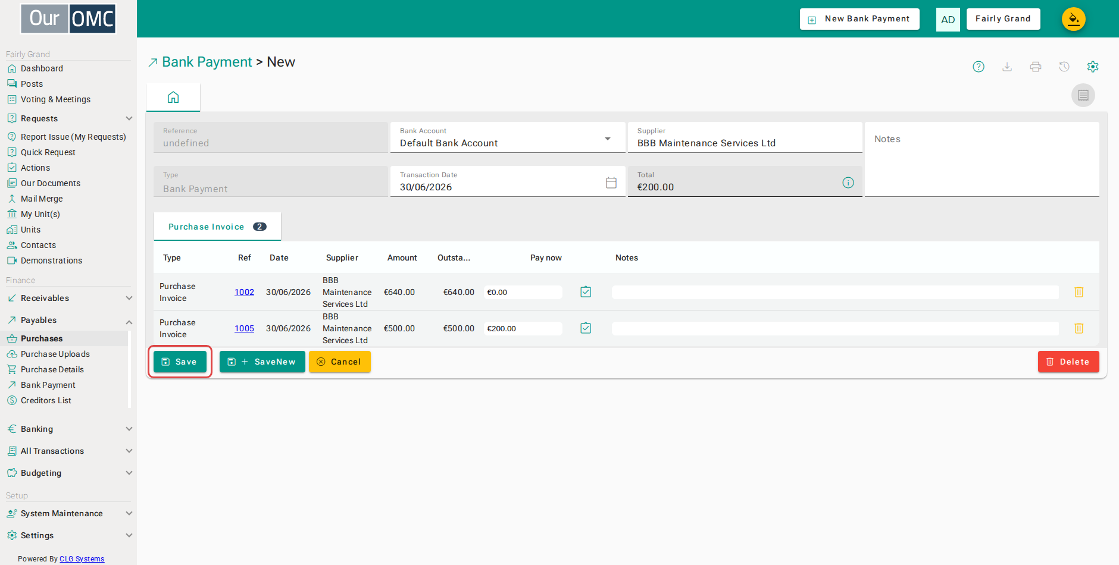Click the Our OMC logo
This screenshot has width=1119, height=565.
click(68, 19)
